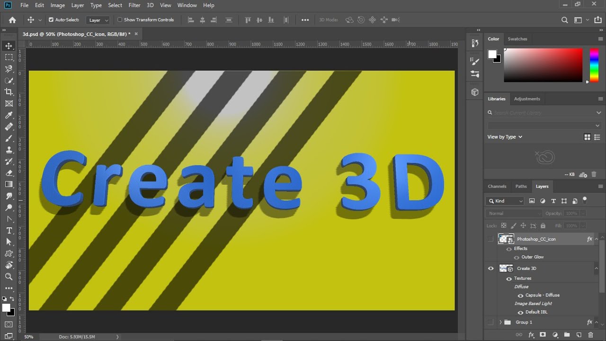Open the Normal blend mode dropdown

(x=514, y=213)
